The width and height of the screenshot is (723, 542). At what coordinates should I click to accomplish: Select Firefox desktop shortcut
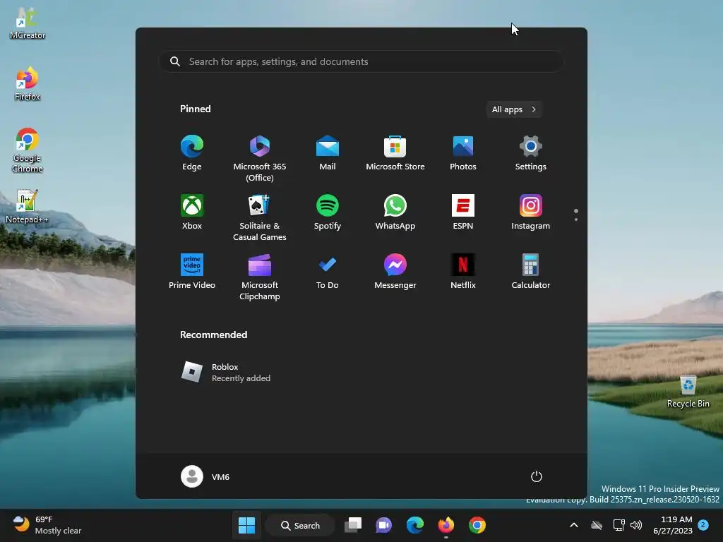tap(28, 85)
